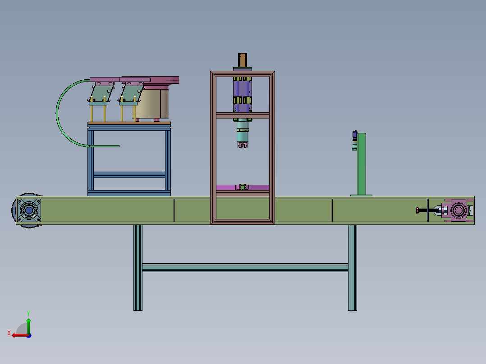Select the horizontal crossbar between the conveyor legs
Screen dimensions: 486x364
tap(245, 268)
